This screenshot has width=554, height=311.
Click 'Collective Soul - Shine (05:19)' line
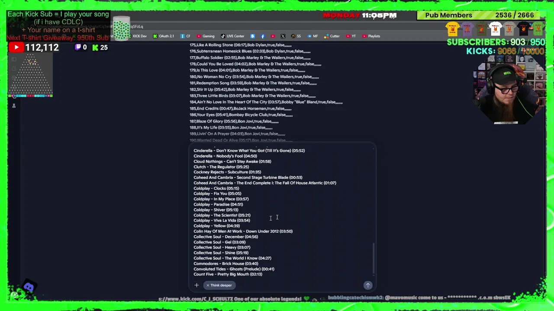point(221,253)
